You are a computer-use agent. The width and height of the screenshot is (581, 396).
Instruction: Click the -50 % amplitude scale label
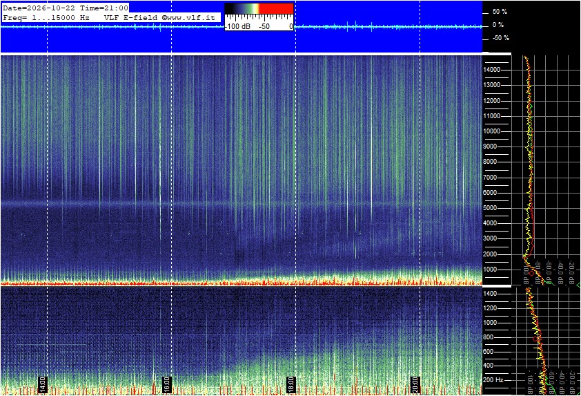[x=501, y=38]
